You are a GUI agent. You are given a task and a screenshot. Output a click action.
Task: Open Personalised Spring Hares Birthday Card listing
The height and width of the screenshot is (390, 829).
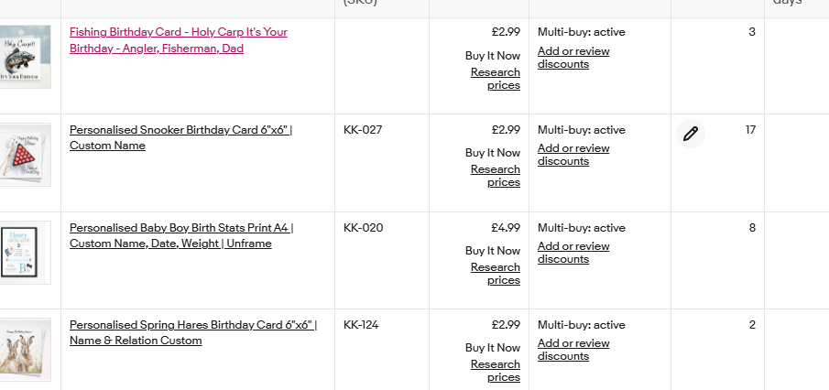pos(192,332)
